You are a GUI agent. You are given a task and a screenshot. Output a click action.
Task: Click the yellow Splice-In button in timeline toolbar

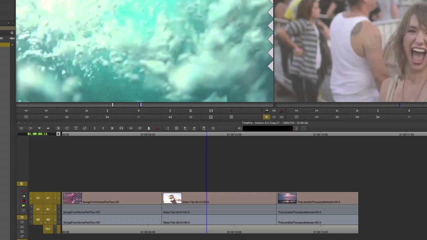pyautogui.click(x=149, y=128)
